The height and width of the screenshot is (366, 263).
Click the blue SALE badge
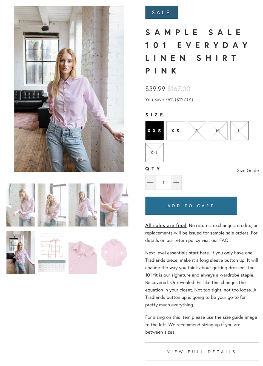point(162,12)
